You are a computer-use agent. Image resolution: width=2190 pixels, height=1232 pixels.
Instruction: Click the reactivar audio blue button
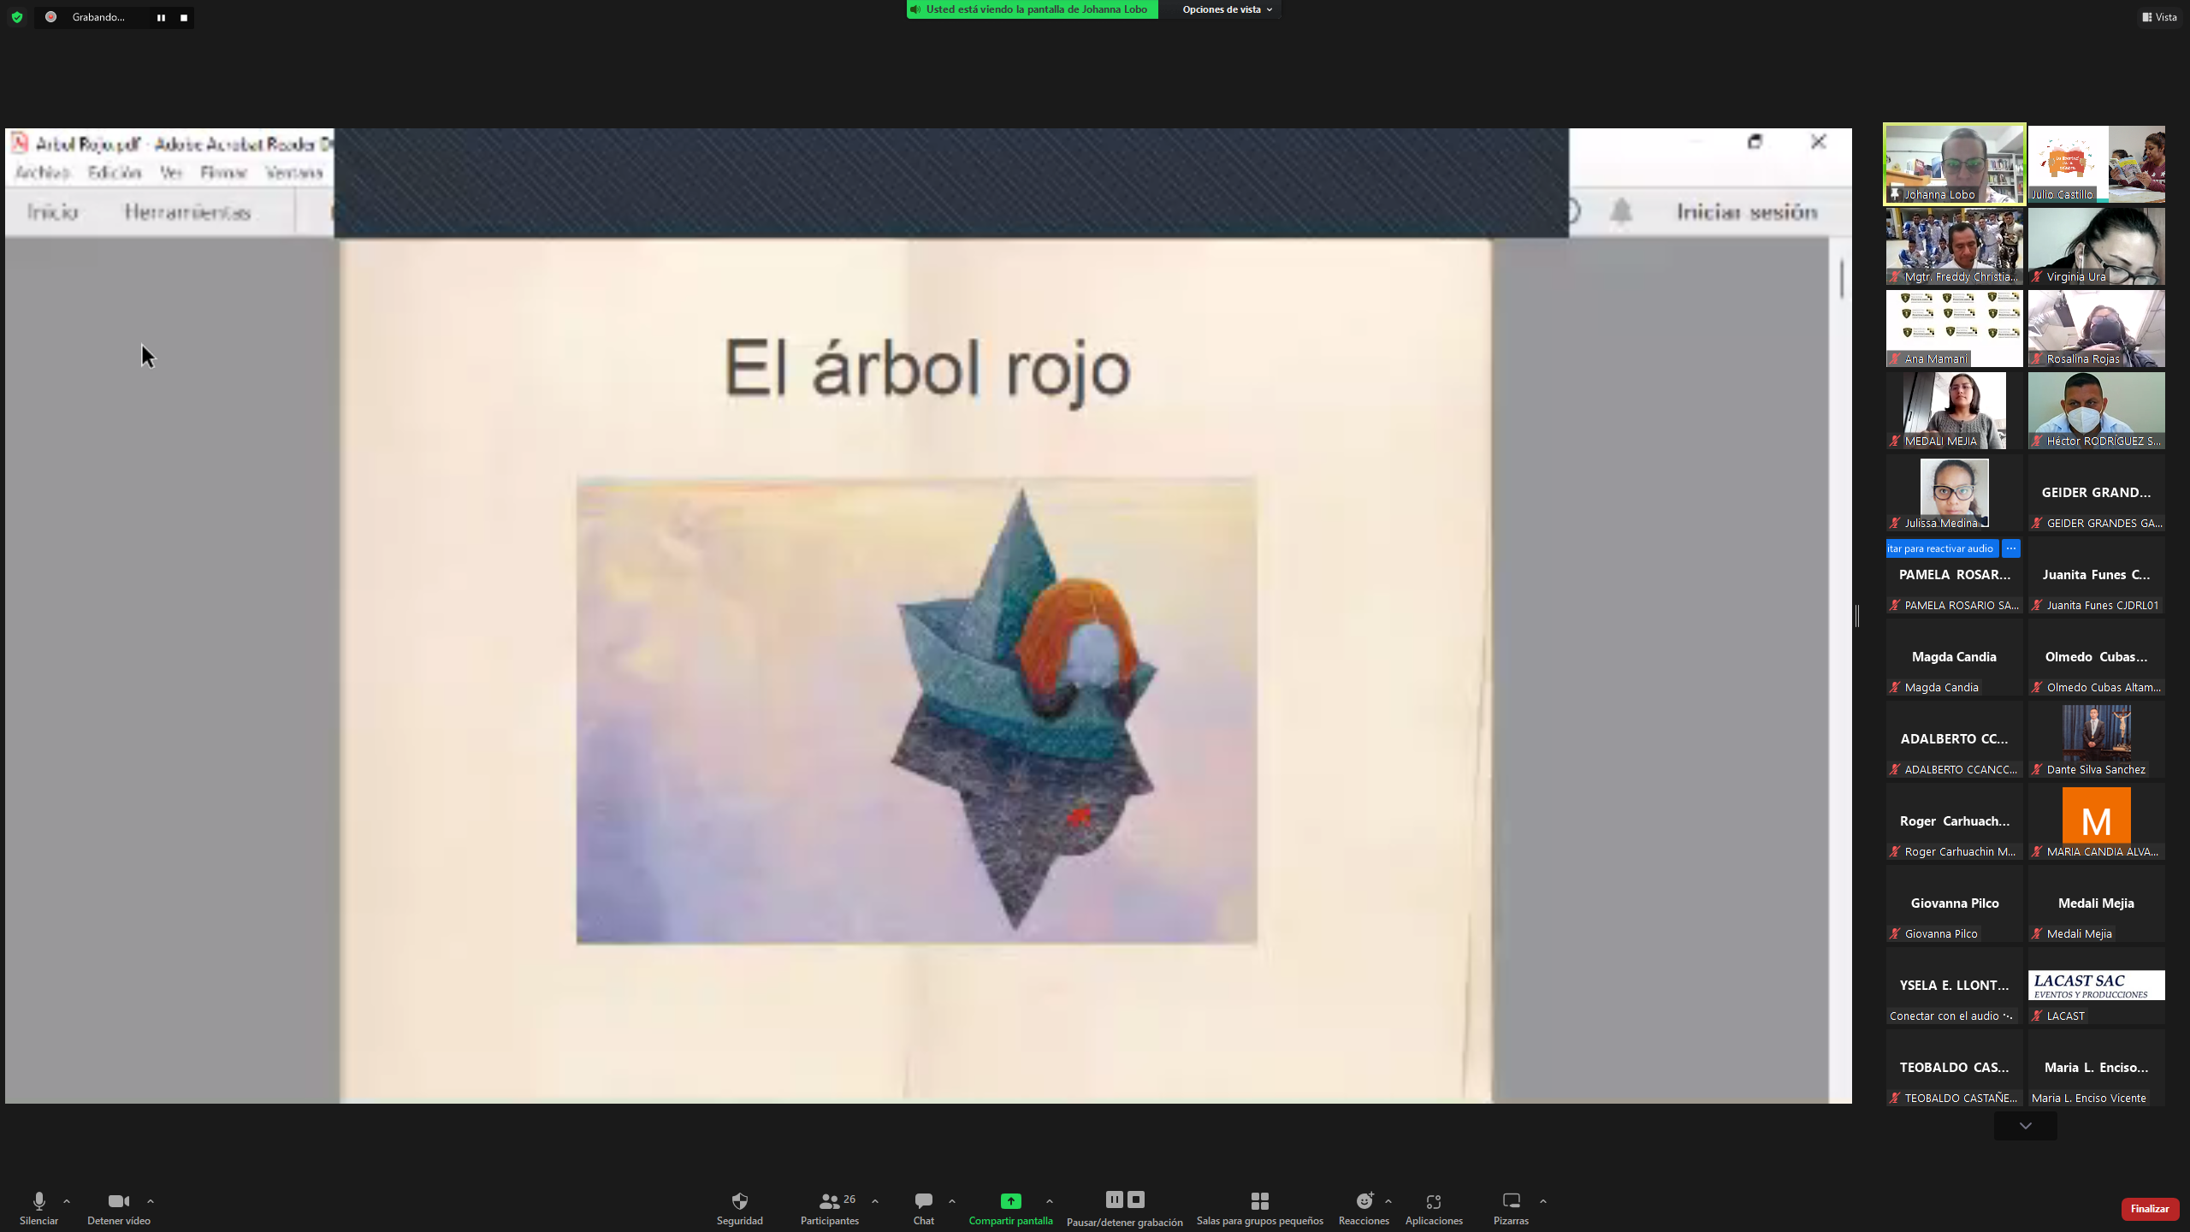(x=1942, y=548)
